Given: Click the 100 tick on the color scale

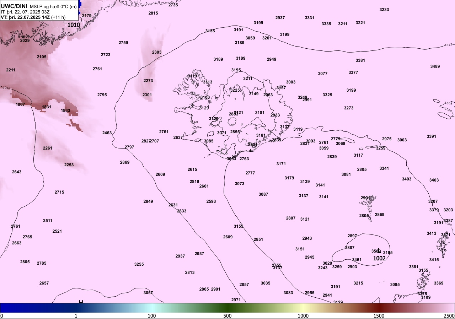Looking at the screenshot, I should point(152,316).
